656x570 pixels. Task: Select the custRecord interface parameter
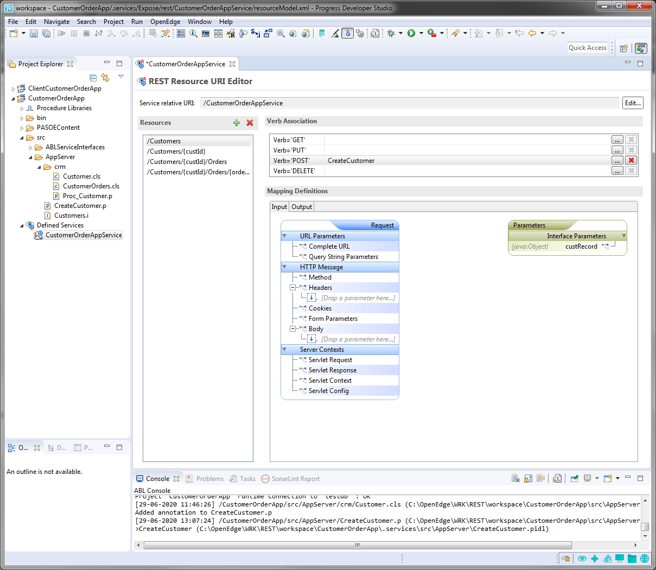click(581, 246)
